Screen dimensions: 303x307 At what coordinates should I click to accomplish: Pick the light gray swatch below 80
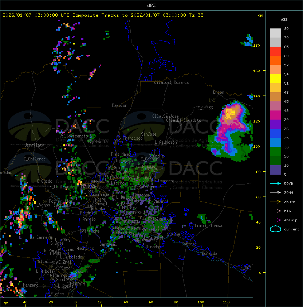tap(275, 33)
